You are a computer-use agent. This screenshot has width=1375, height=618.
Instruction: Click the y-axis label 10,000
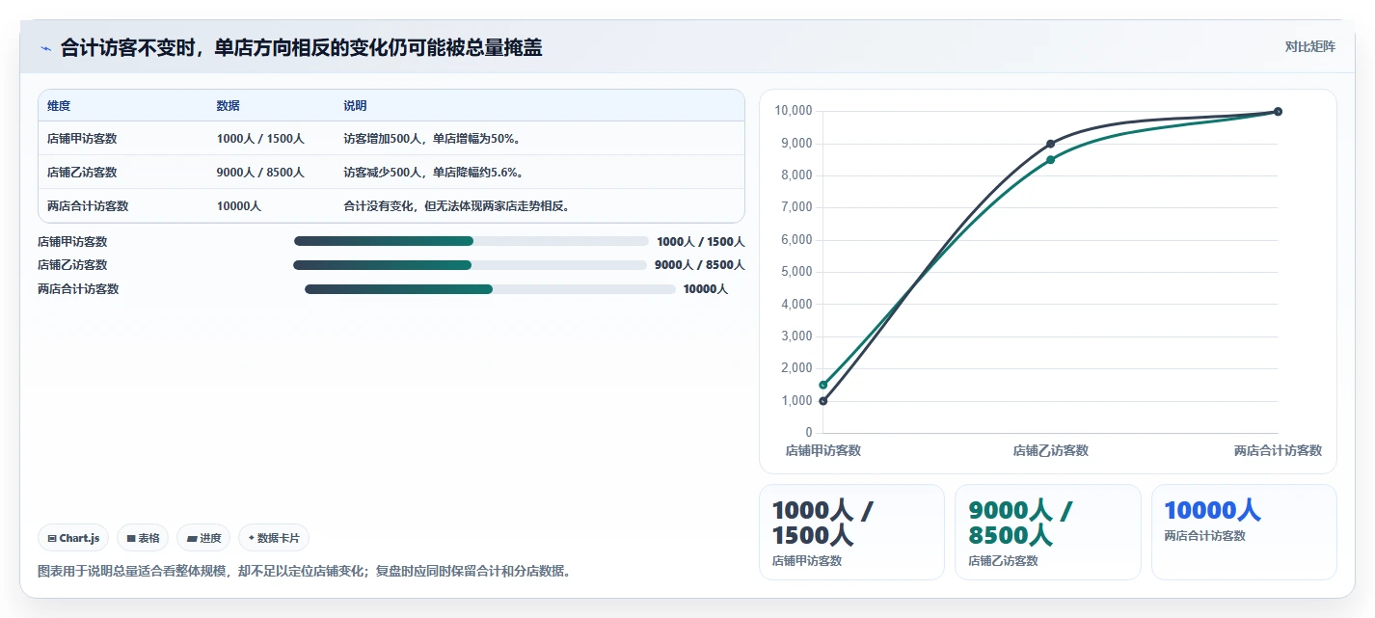[793, 111]
